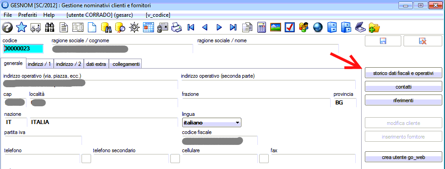
Task: Click the users group icon
Action: tap(304, 27)
